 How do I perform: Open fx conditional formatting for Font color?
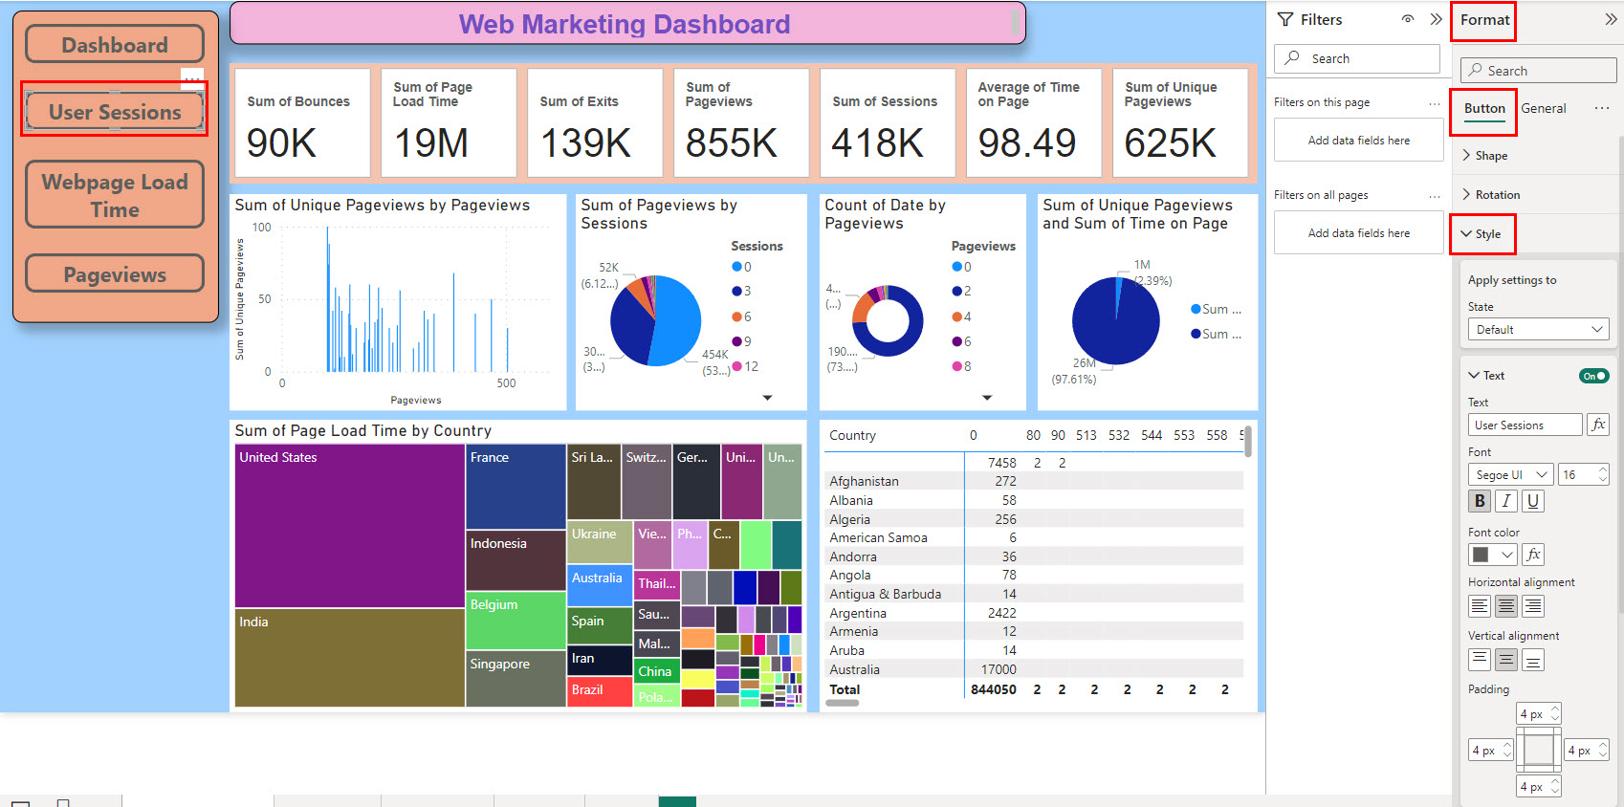[1533, 555]
